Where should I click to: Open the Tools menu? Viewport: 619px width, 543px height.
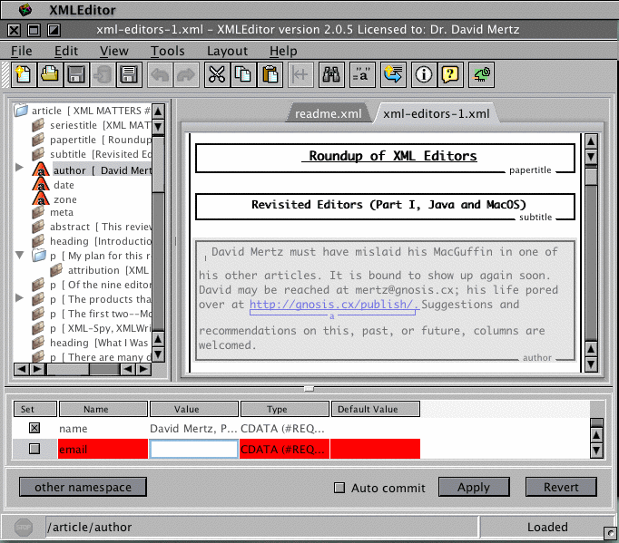coord(167,51)
